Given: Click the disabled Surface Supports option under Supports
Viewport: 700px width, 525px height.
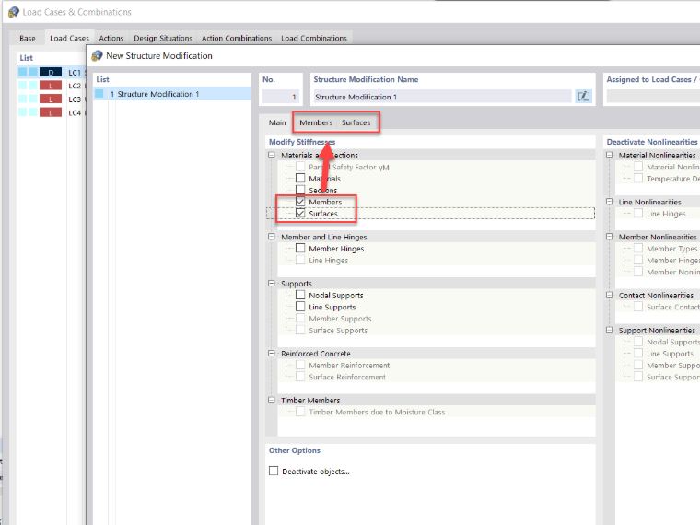Looking at the screenshot, I should (x=338, y=331).
